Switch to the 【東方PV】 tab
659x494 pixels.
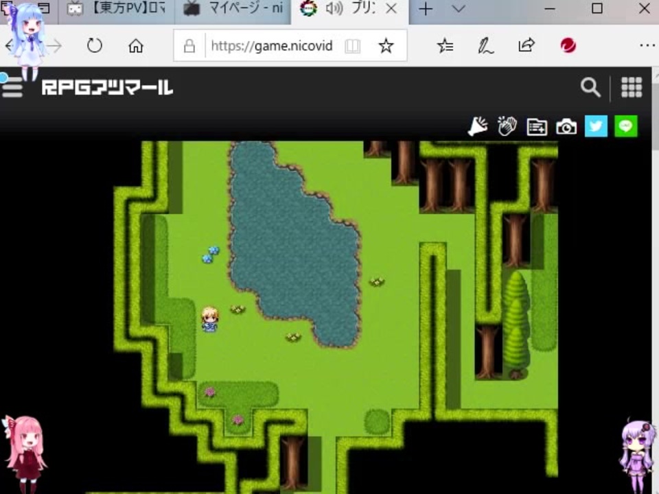point(117,10)
